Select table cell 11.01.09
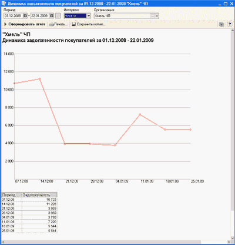 click(x=12, y=222)
